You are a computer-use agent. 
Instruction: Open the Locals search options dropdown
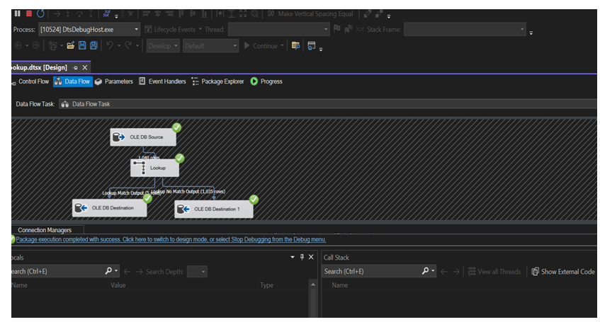(x=117, y=271)
